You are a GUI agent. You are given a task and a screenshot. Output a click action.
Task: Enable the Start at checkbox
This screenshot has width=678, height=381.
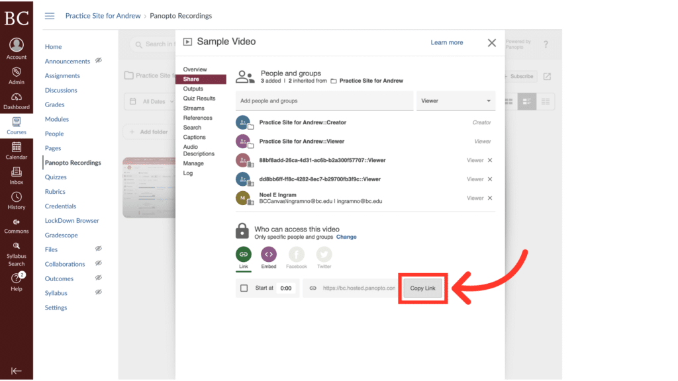244,288
